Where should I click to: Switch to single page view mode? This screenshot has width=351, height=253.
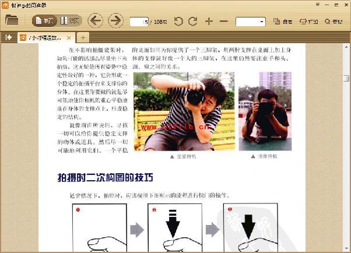pos(45,21)
